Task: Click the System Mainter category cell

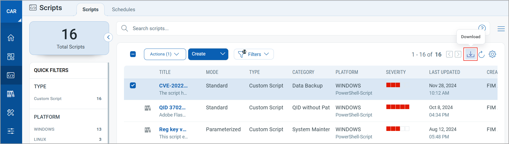Action: [311, 129]
